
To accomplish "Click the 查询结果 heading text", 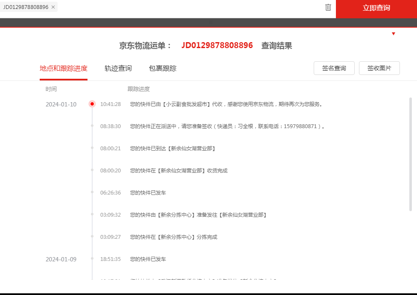I will coord(277,46).
